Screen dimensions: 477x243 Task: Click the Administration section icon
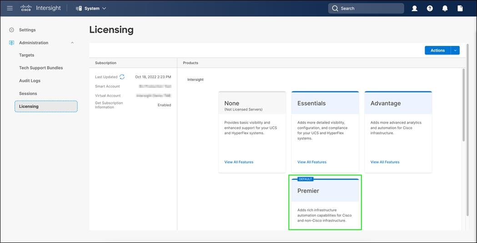click(11, 43)
